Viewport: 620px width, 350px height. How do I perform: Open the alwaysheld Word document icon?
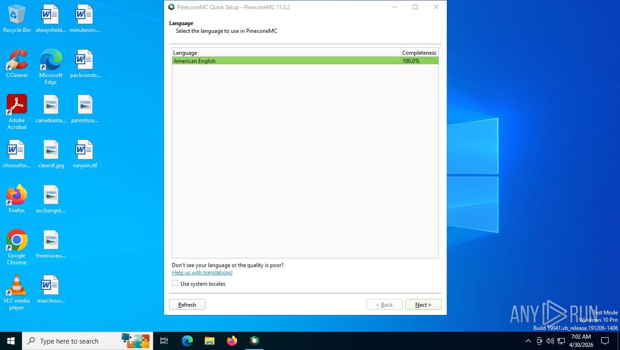51,19
